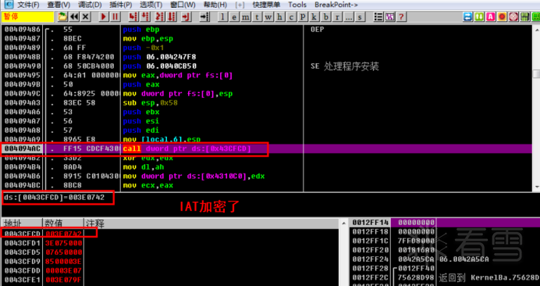Click the Go to address arrow icon

point(205,16)
